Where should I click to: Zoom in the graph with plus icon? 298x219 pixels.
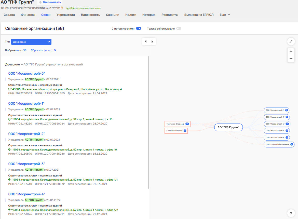pyautogui.click(x=291, y=52)
